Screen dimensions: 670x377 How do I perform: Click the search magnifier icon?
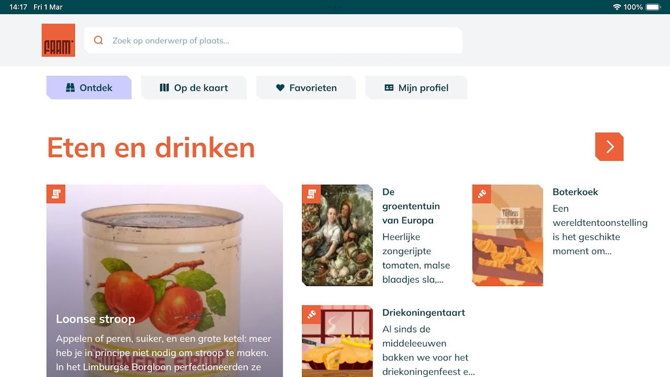(98, 41)
